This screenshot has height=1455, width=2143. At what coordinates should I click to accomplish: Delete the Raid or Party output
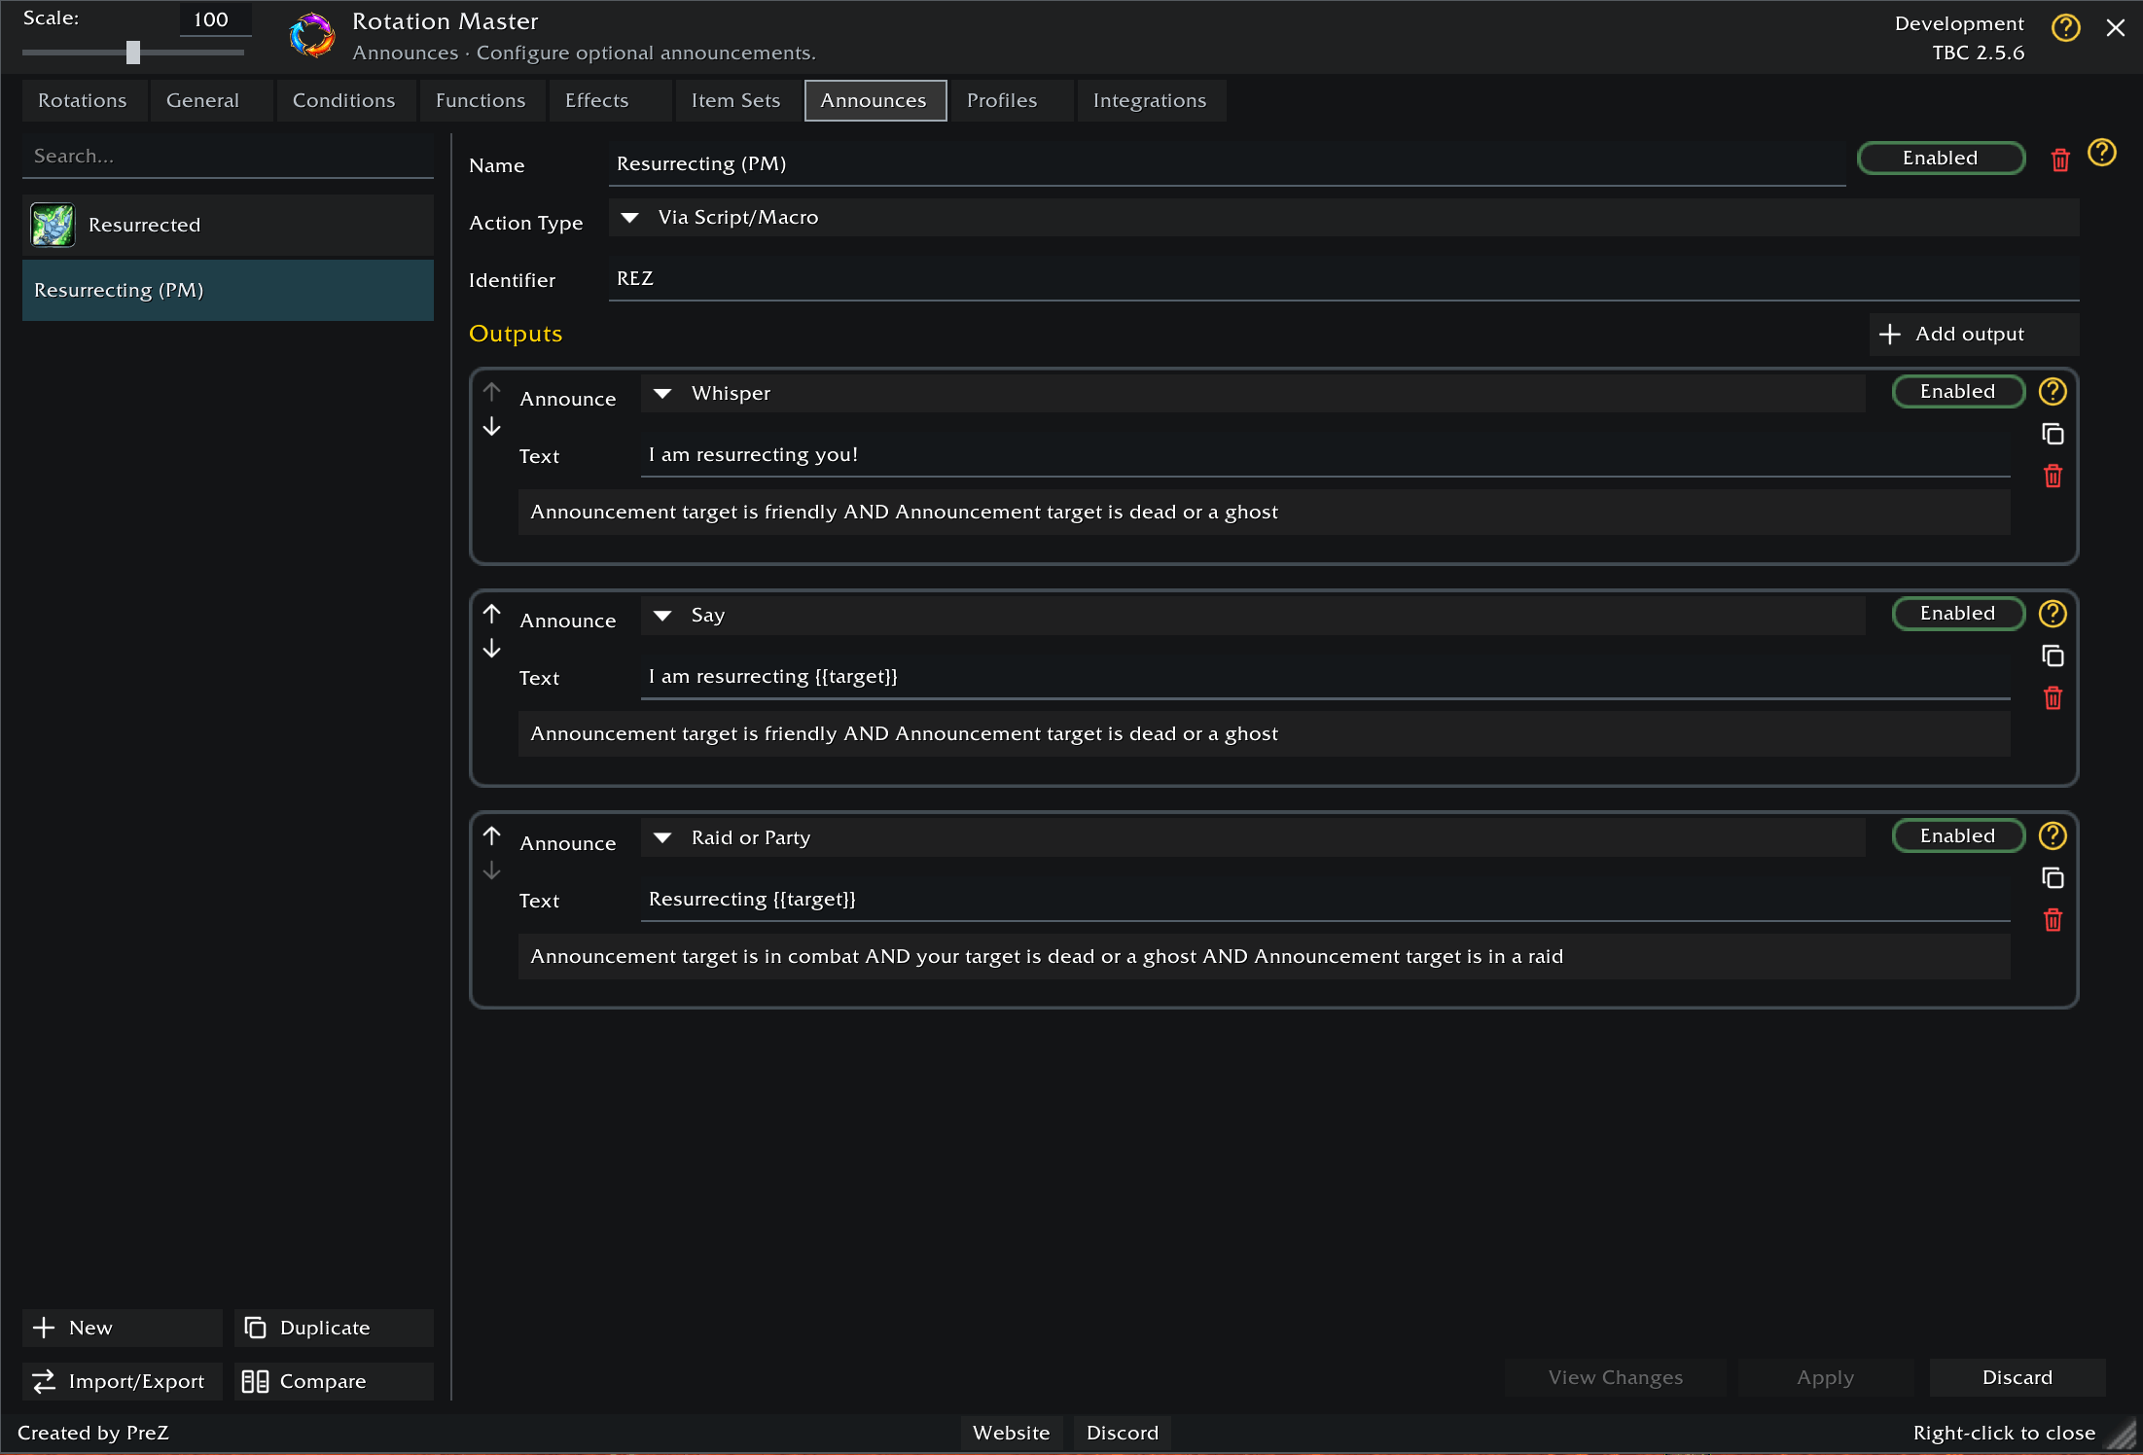point(2053,921)
